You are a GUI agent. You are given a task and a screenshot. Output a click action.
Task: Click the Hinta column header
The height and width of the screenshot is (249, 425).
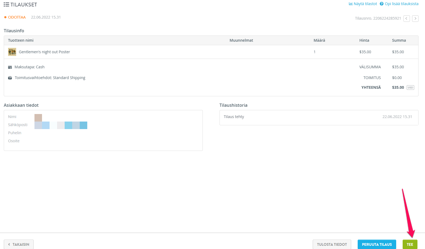tap(364, 40)
